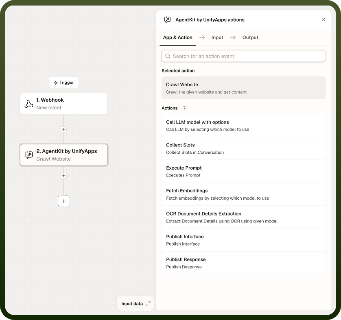
Task: Click the Selected action heading
Action: tap(178, 71)
